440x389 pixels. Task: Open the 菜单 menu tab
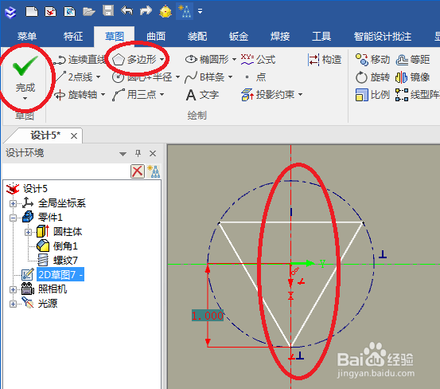27,36
